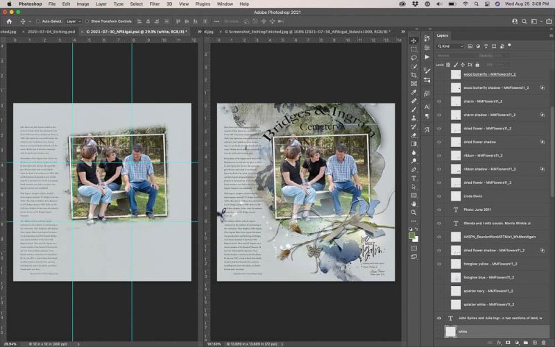Switch to Screenshot_EtchingFinished.jpg tab
Screen dimensions: 555x347
[307, 31]
